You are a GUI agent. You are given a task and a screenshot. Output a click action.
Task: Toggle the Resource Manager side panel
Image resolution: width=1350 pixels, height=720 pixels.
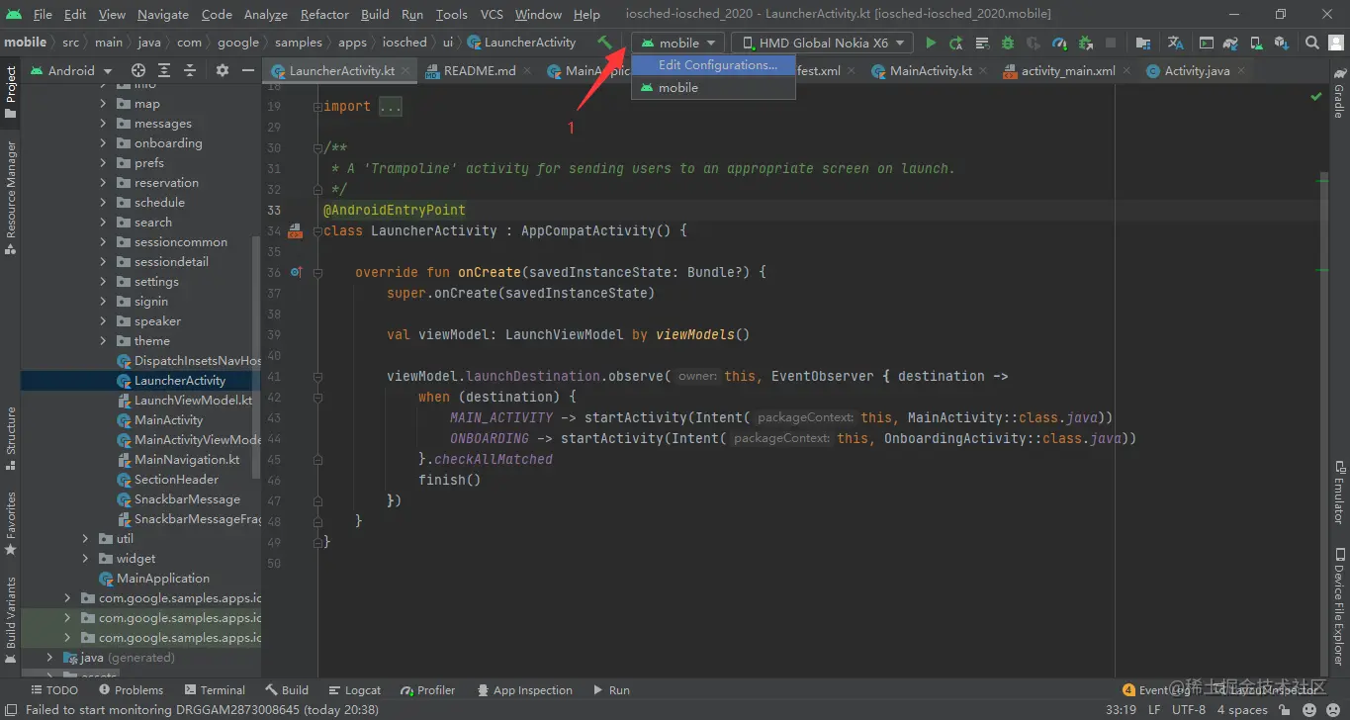pos(11,198)
